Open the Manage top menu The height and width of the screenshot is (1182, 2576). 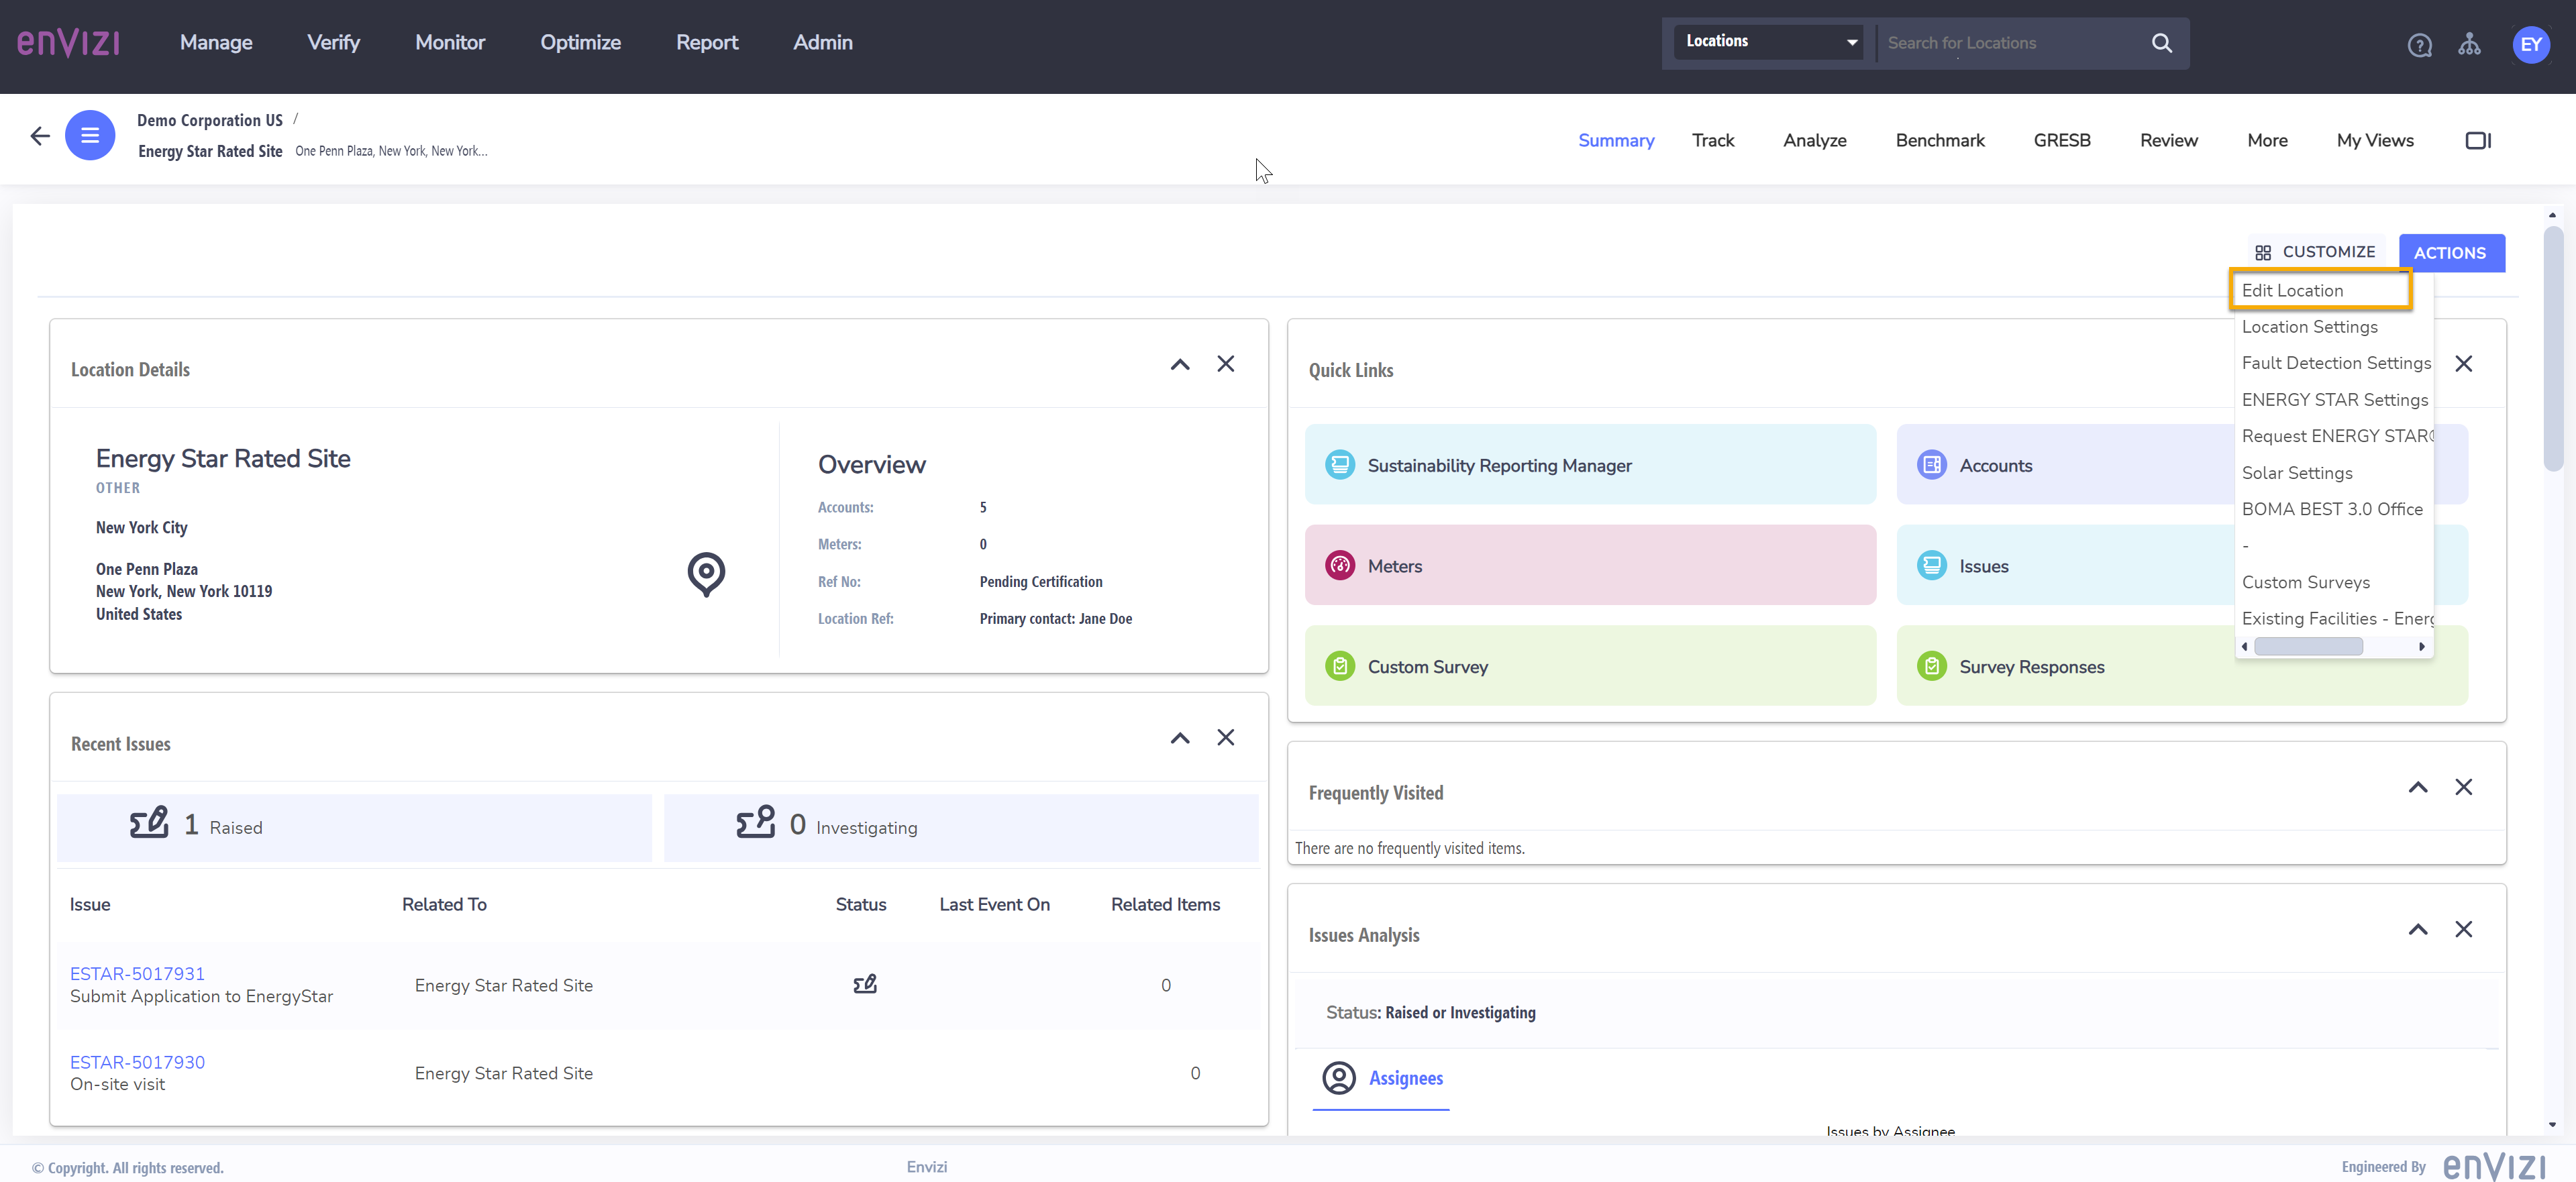216,43
